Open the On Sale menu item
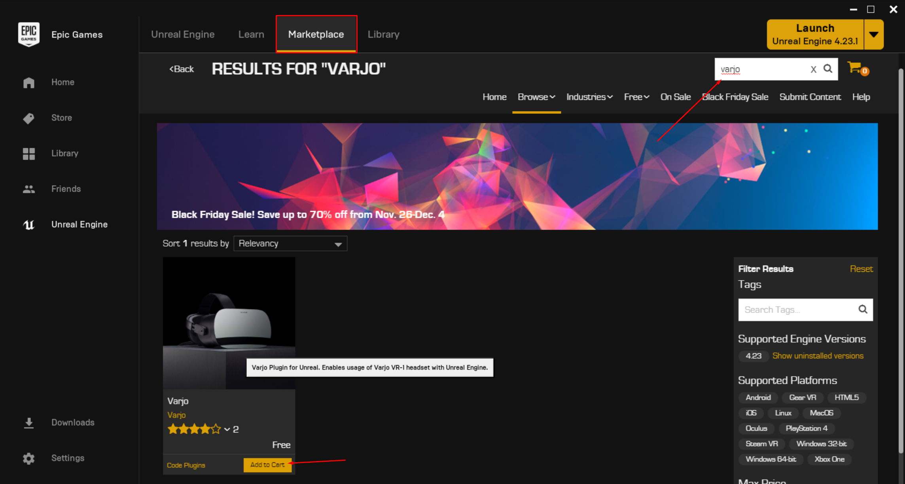The image size is (905, 484). tap(676, 97)
